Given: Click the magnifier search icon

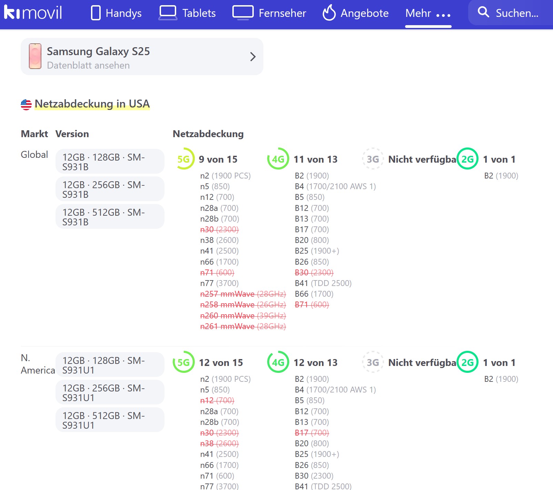Looking at the screenshot, I should [x=483, y=12].
